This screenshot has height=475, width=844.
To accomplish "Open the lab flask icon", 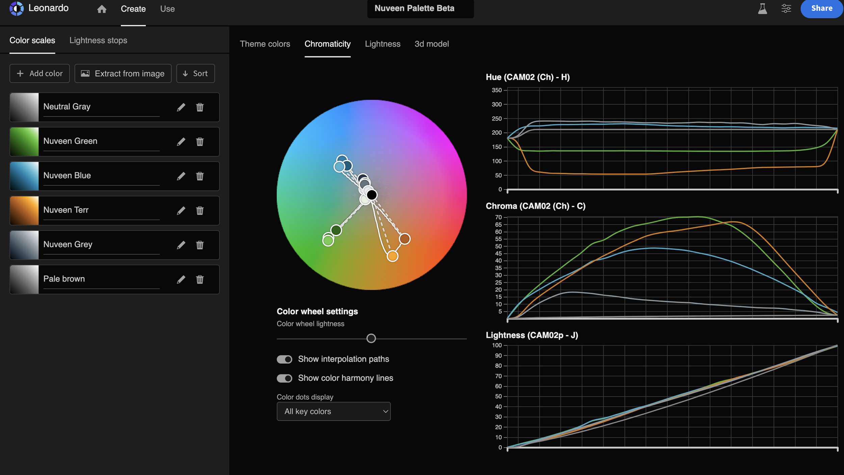I will [762, 8].
